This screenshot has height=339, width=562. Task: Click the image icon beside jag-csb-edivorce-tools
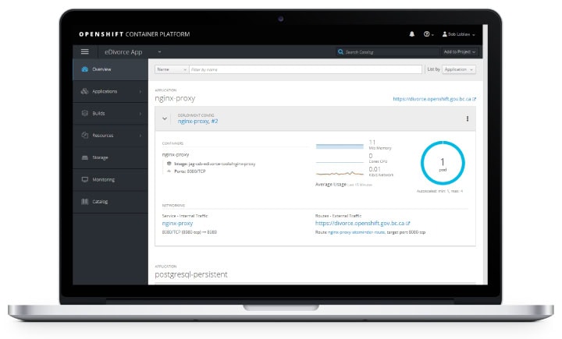[x=169, y=164]
